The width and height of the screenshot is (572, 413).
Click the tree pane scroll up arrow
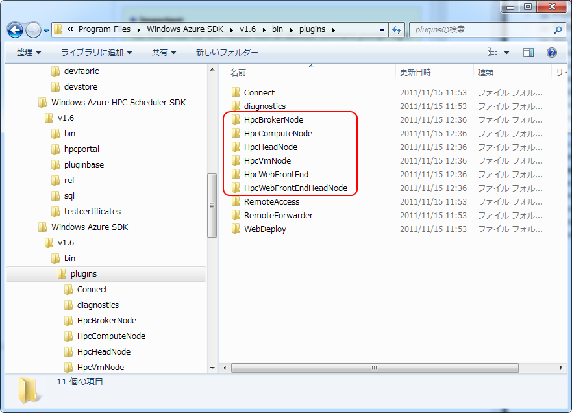pos(212,69)
